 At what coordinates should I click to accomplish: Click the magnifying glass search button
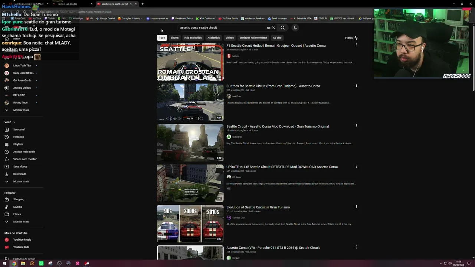point(282,27)
